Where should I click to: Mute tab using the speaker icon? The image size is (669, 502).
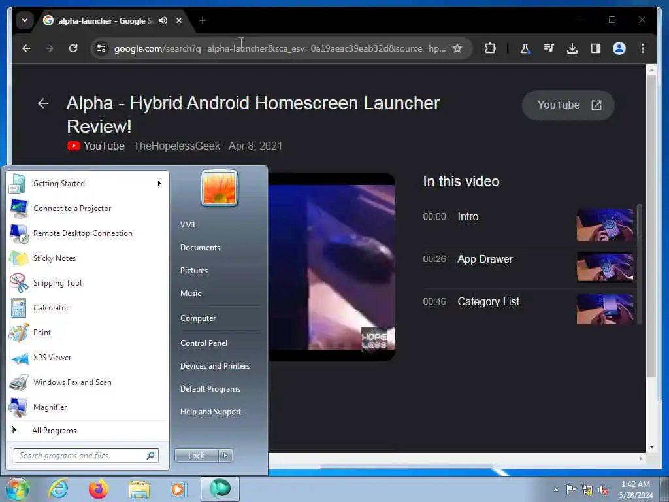(x=163, y=20)
